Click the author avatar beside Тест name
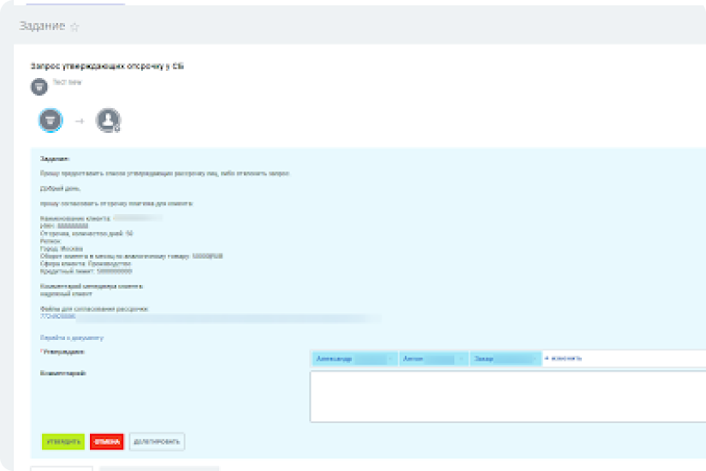The height and width of the screenshot is (471, 706). (x=39, y=86)
